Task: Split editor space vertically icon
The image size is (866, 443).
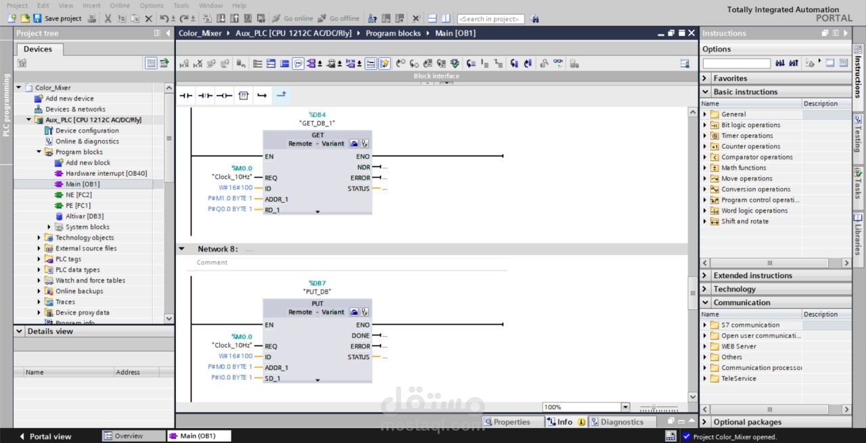Action: click(x=446, y=18)
